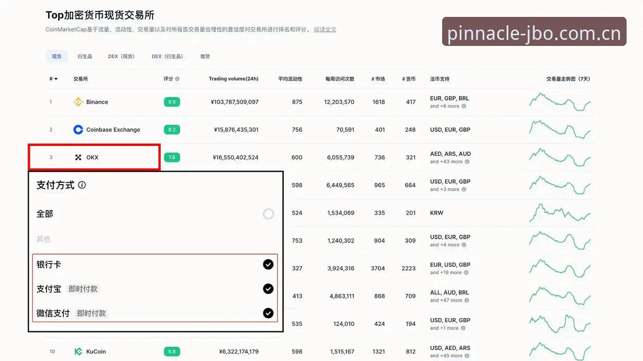Click weekly visits value 12,203,570
643x361 pixels.
339,102
